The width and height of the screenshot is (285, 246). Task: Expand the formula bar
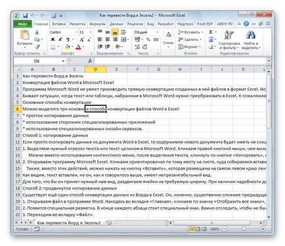click(x=269, y=61)
